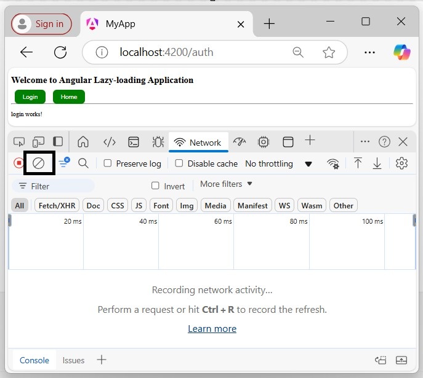The width and height of the screenshot is (423, 378).
Task: Tick the Invert filter checkbox
Action: (156, 186)
